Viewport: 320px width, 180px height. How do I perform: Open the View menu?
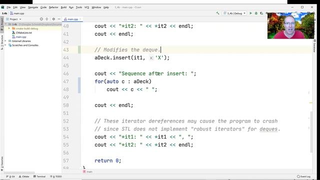click(22, 7)
